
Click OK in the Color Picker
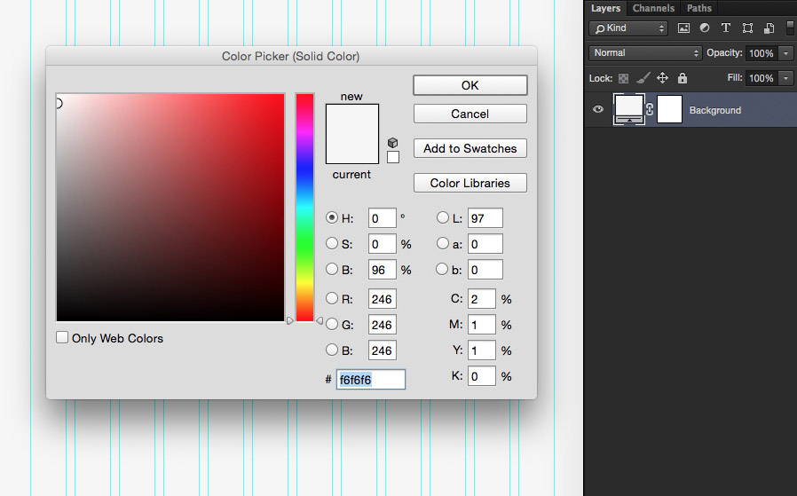470,85
